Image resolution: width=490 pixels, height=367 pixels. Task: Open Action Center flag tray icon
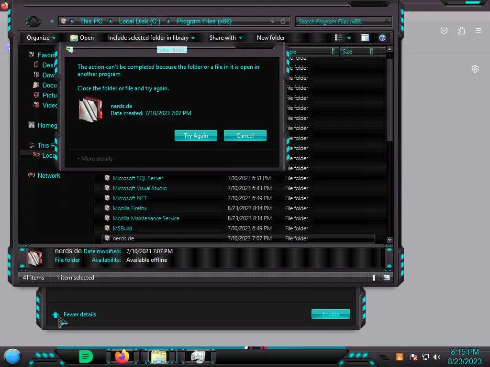414,356
